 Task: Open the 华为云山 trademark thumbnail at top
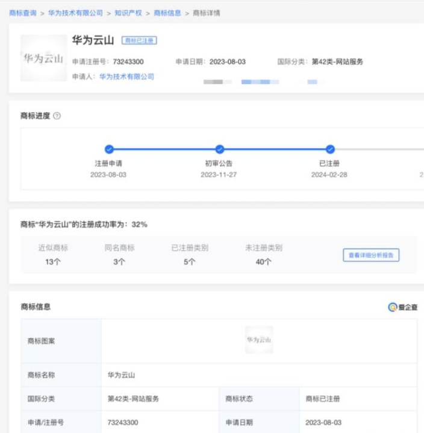click(x=43, y=58)
